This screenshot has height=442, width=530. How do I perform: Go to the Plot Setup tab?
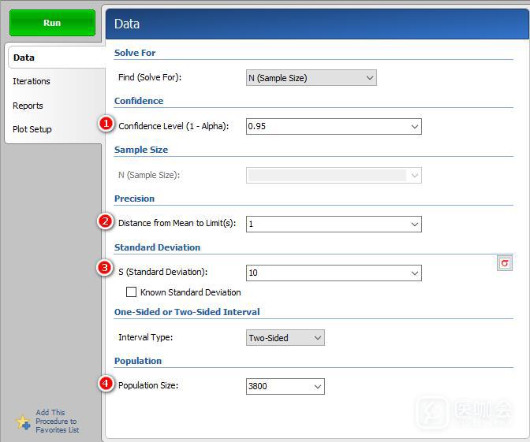[x=32, y=129]
